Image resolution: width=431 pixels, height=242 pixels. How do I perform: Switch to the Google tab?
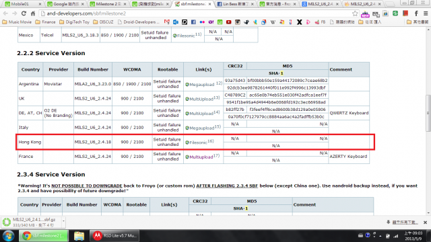click(65, 4)
